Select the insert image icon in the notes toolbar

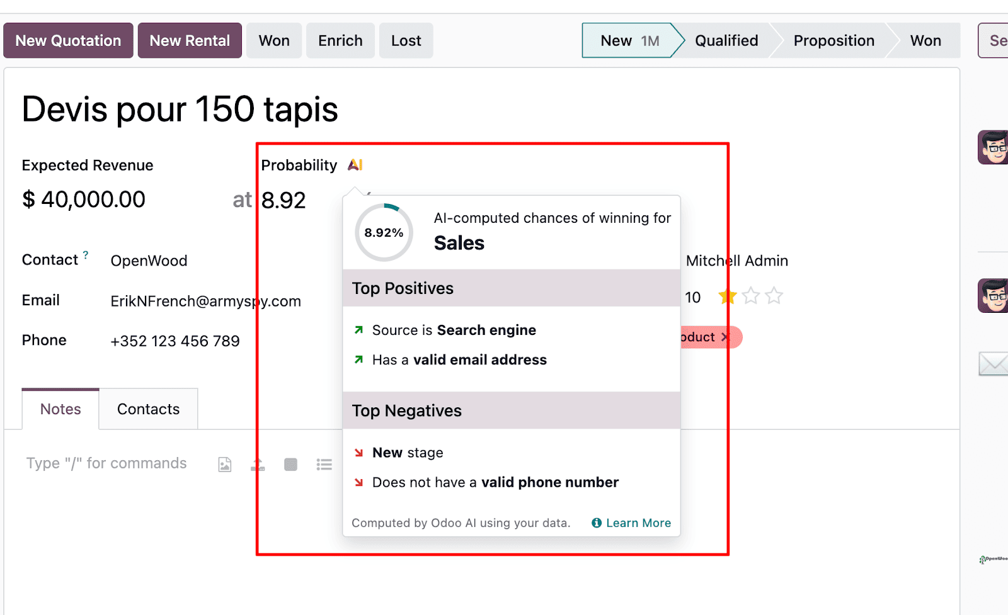(x=224, y=464)
